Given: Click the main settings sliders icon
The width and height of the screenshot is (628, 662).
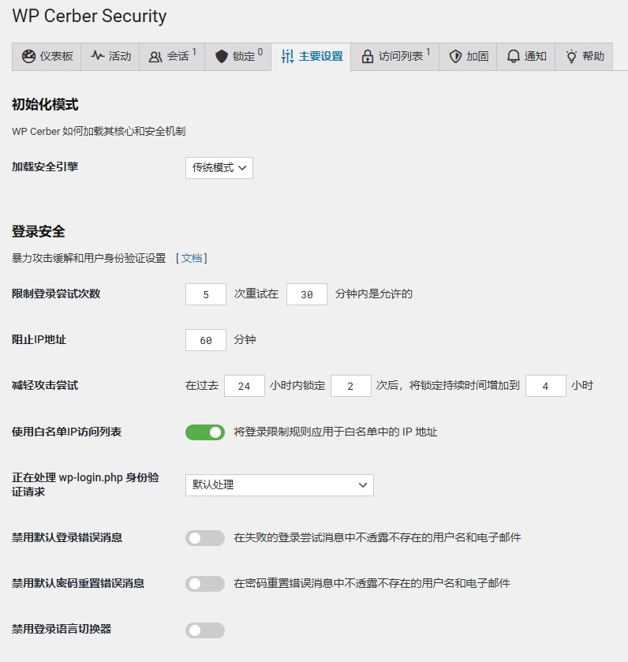Looking at the screenshot, I should (287, 56).
